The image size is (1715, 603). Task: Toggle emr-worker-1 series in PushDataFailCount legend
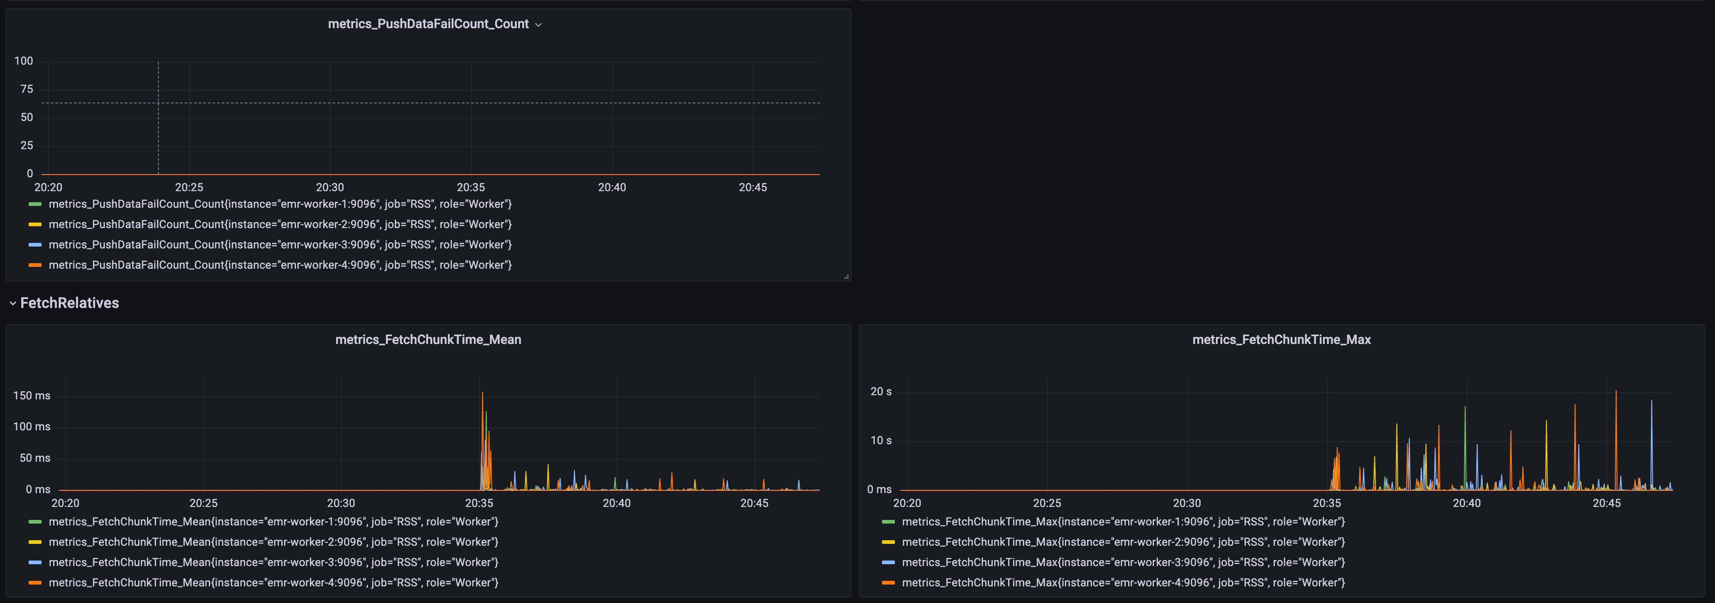280,204
